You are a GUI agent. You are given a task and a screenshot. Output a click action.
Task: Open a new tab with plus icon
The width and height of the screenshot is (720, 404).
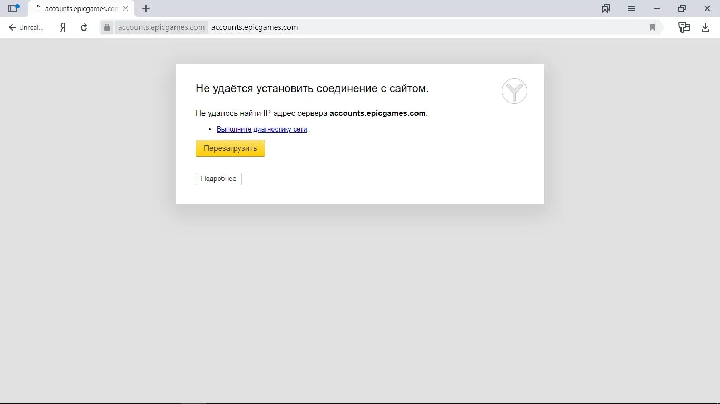[146, 8]
